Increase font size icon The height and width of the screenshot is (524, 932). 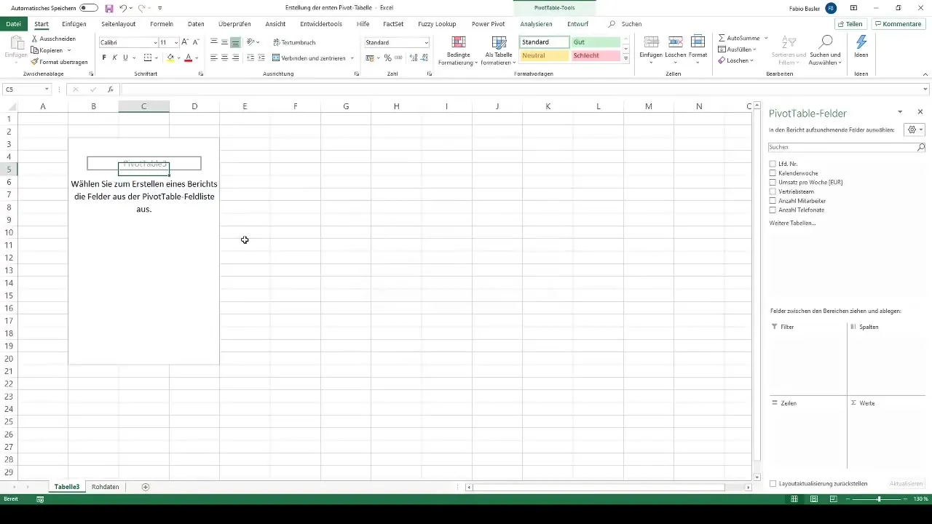(x=185, y=43)
